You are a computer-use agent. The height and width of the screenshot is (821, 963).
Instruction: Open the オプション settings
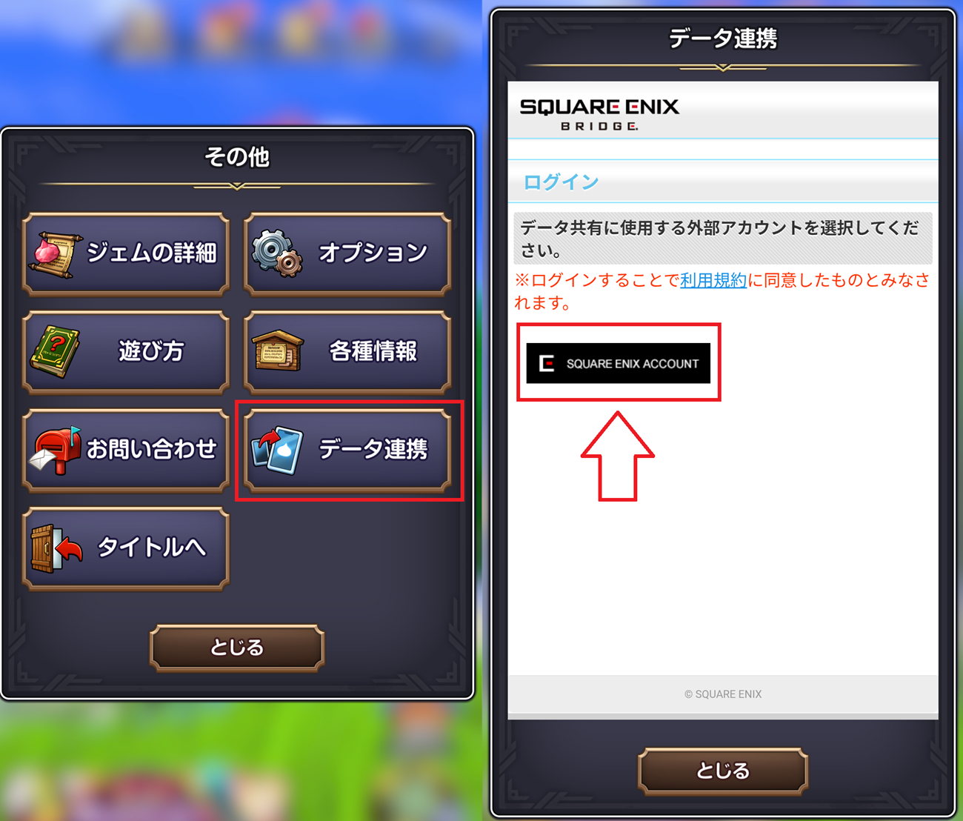pyautogui.click(x=347, y=253)
